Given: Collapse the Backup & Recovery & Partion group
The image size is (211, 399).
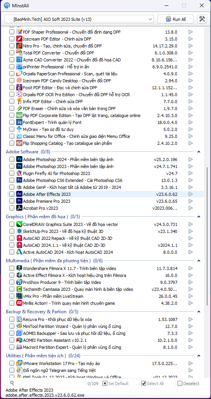Looking at the screenshot, I should tap(199, 312).
